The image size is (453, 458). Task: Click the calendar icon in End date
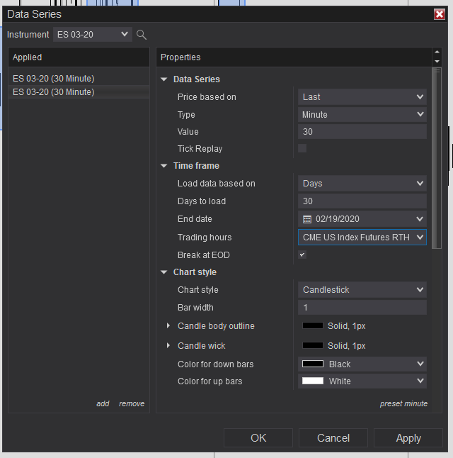[x=307, y=219]
